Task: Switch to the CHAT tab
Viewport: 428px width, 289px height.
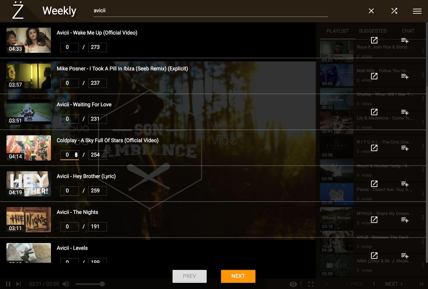Action: [408, 31]
